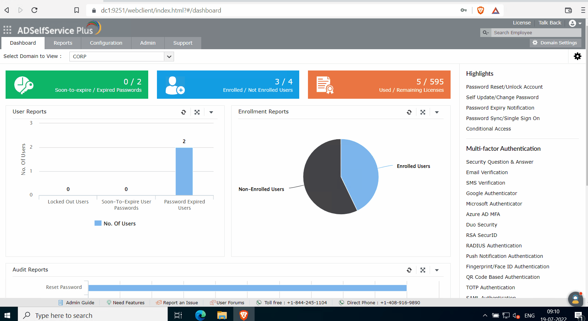Image resolution: width=588 pixels, height=321 pixels.
Task: Click the browser back arrow
Action: (7, 10)
